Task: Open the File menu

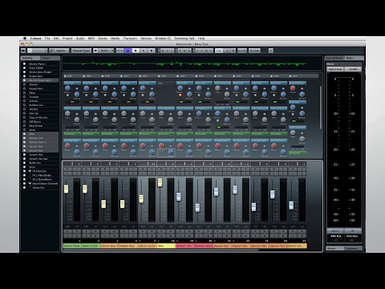Action: (x=47, y=39)
